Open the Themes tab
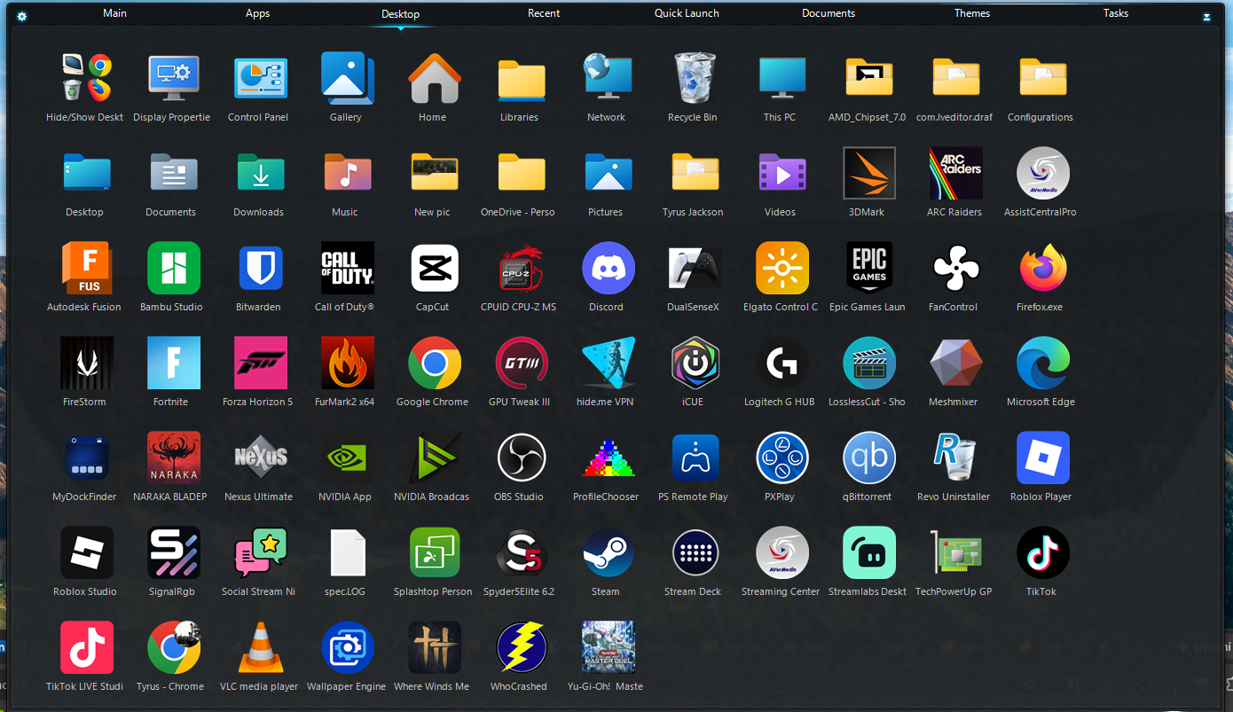Screen dimensions: 1233x712 click(972, 13)
